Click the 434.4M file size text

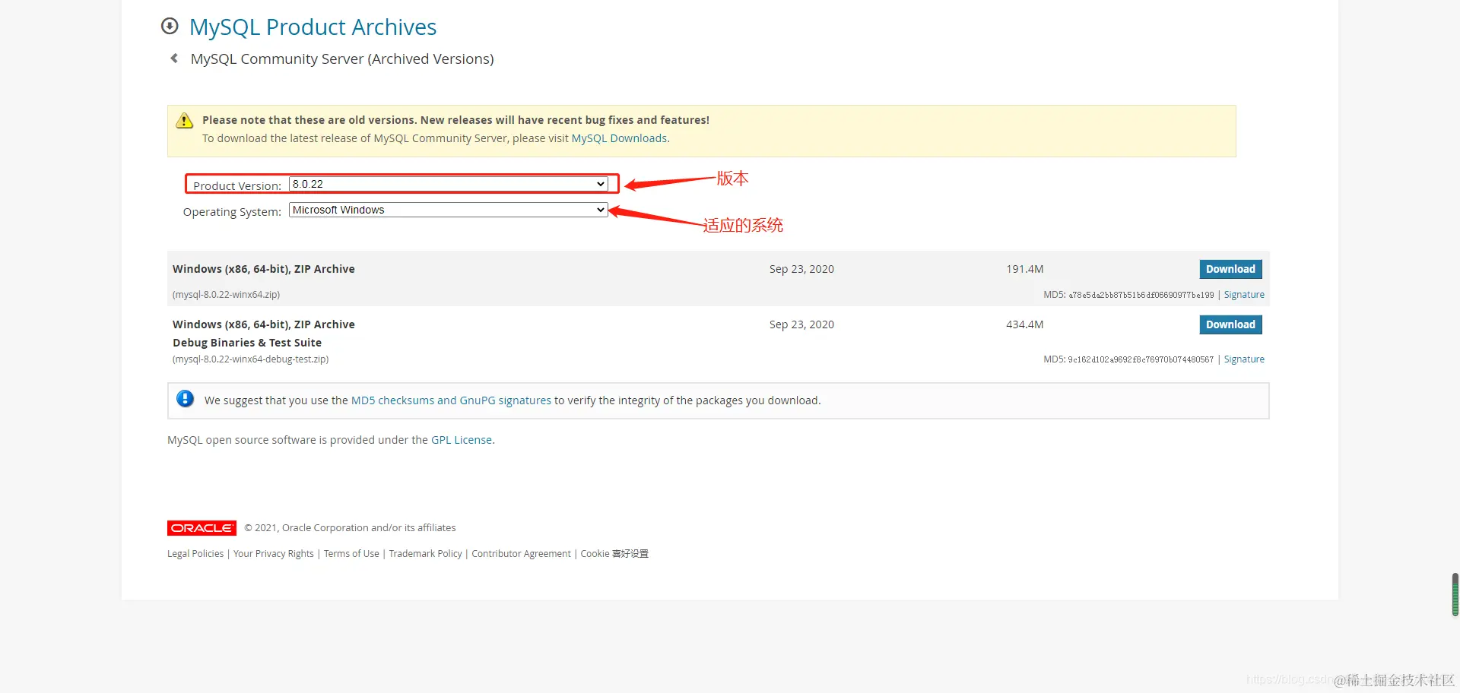point(1025,324)
